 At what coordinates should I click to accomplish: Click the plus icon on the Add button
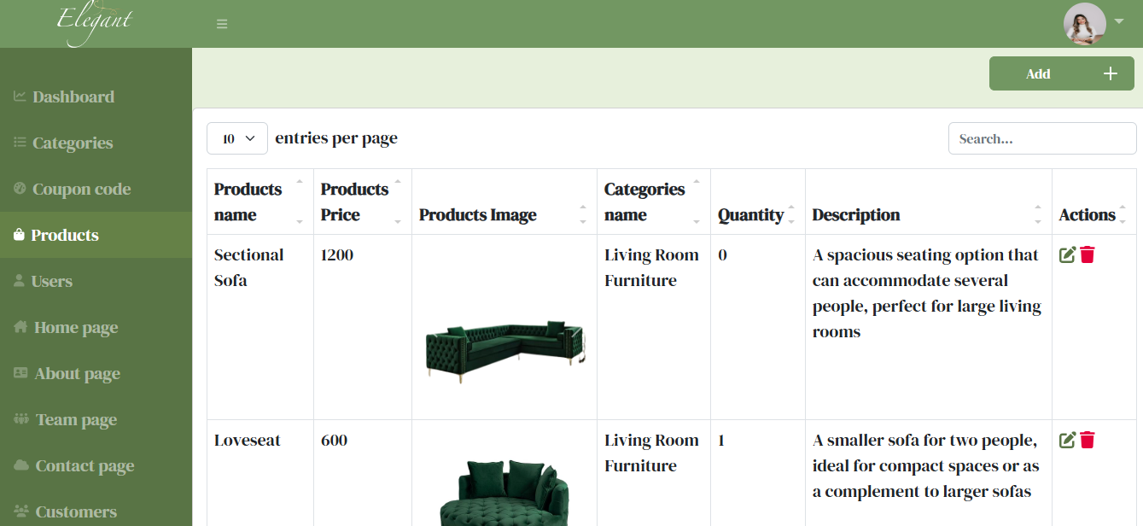point(1110,74)
